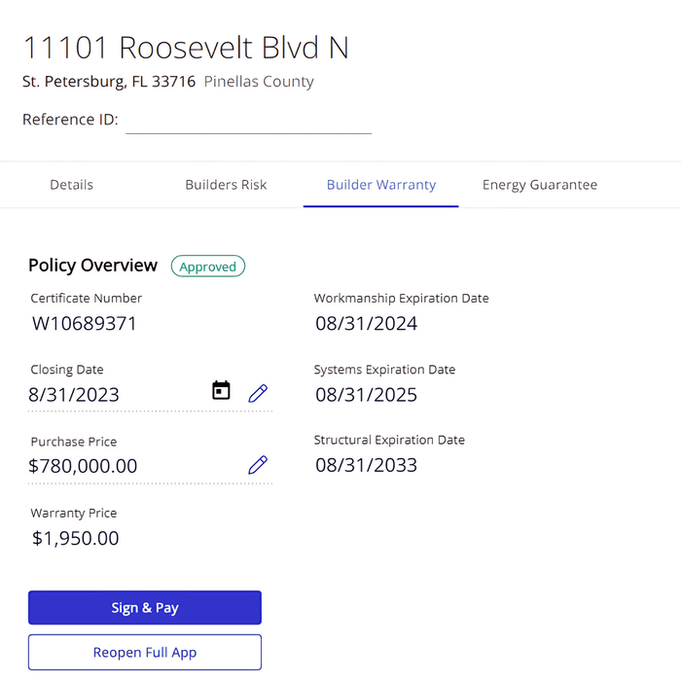The width and height of the screenshot is (681, 681).
Task: Click the Closing Date value 8/31/2023
Action: [x=74, y=395]
